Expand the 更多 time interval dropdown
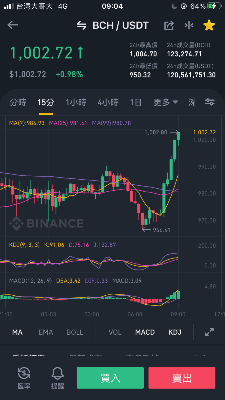 tap(166, 102)
